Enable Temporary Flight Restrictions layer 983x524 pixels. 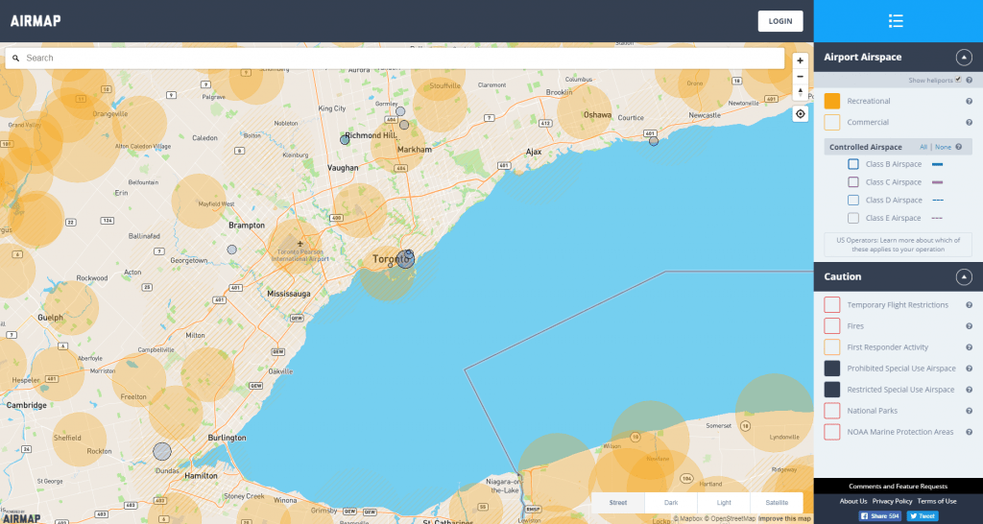point(832,304)
